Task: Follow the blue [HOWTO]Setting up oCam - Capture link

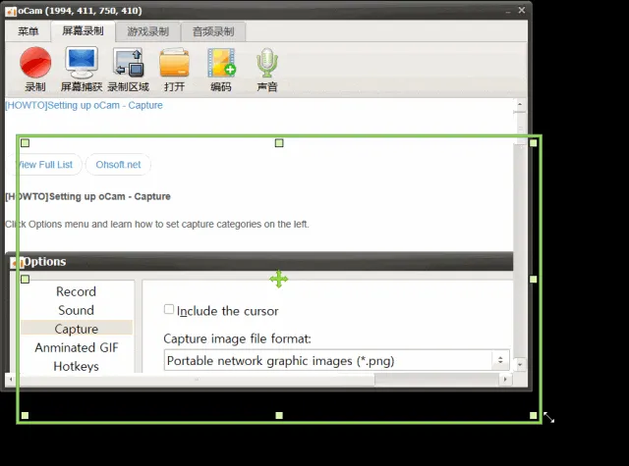Action: click(x=84, y=105)
